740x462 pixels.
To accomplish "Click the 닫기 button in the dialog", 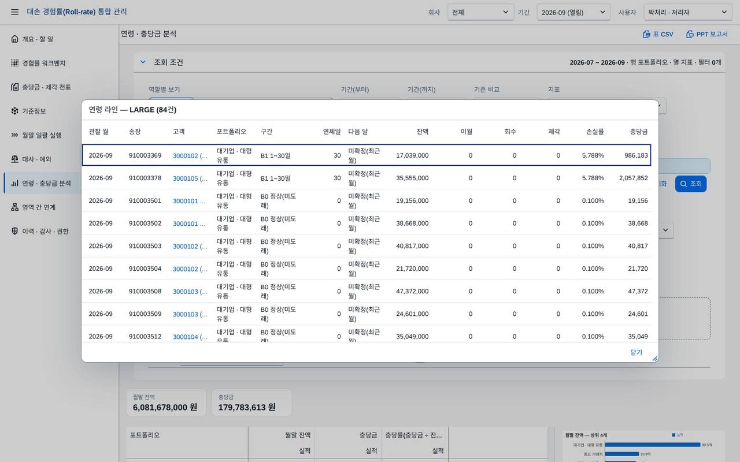I will [636, 352].
